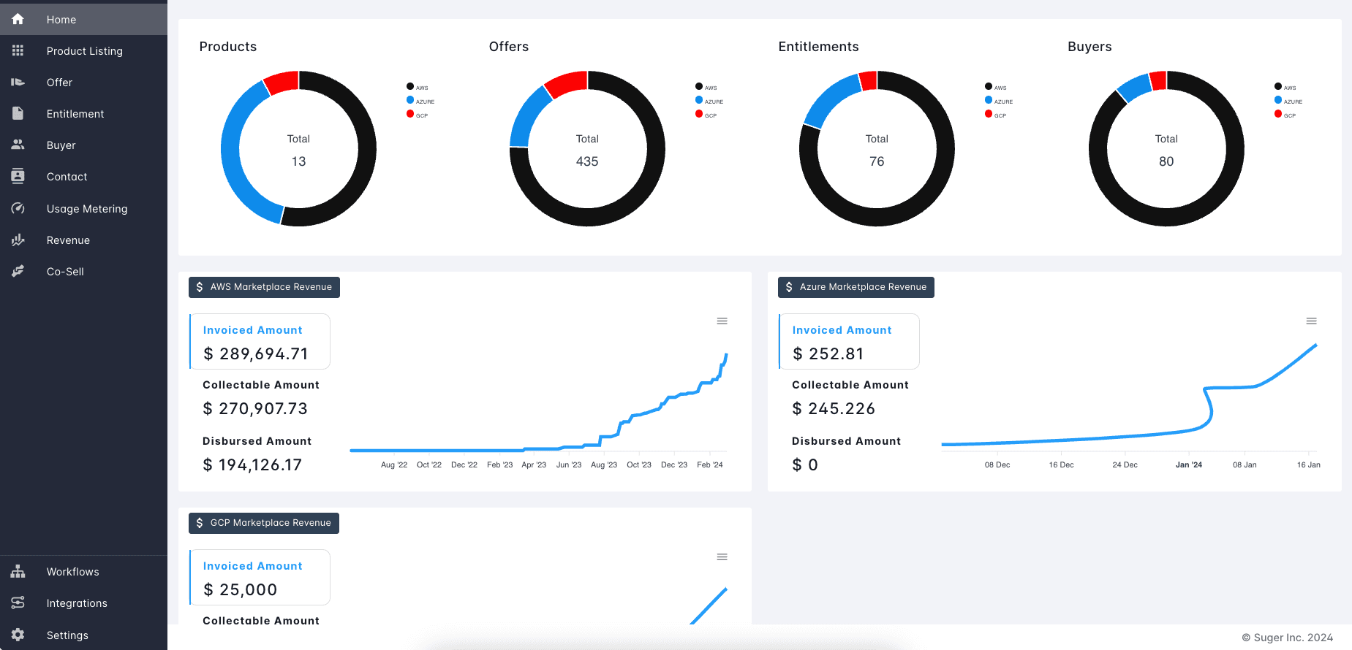Select the Buyer people icon
Viewport: 1352px width, 650px height.
click(18, 145)
